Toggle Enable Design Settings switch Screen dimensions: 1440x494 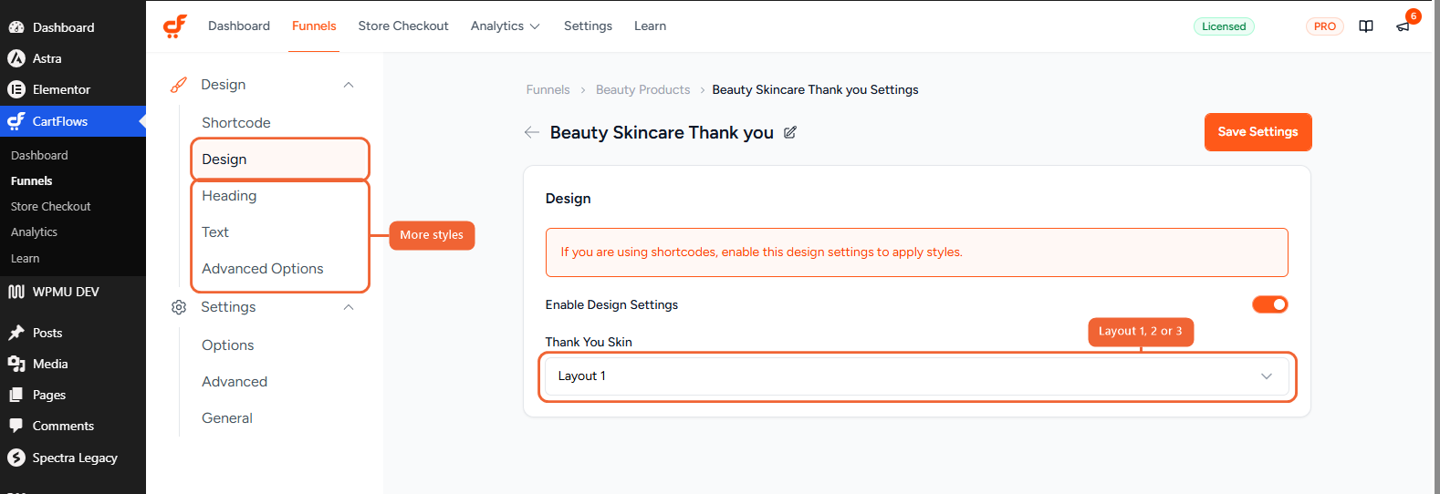pos(1269,304)
